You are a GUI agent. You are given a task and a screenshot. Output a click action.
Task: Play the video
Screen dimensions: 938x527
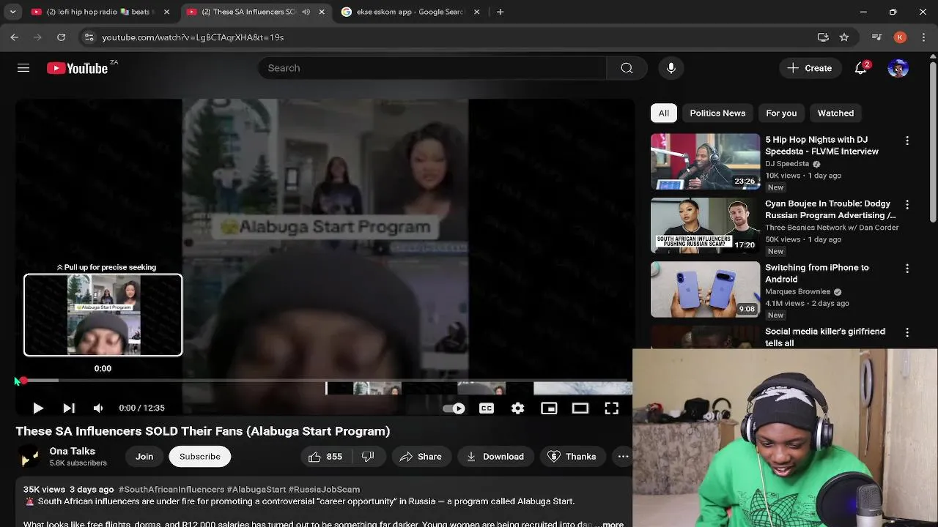click(x=38, y=408)
